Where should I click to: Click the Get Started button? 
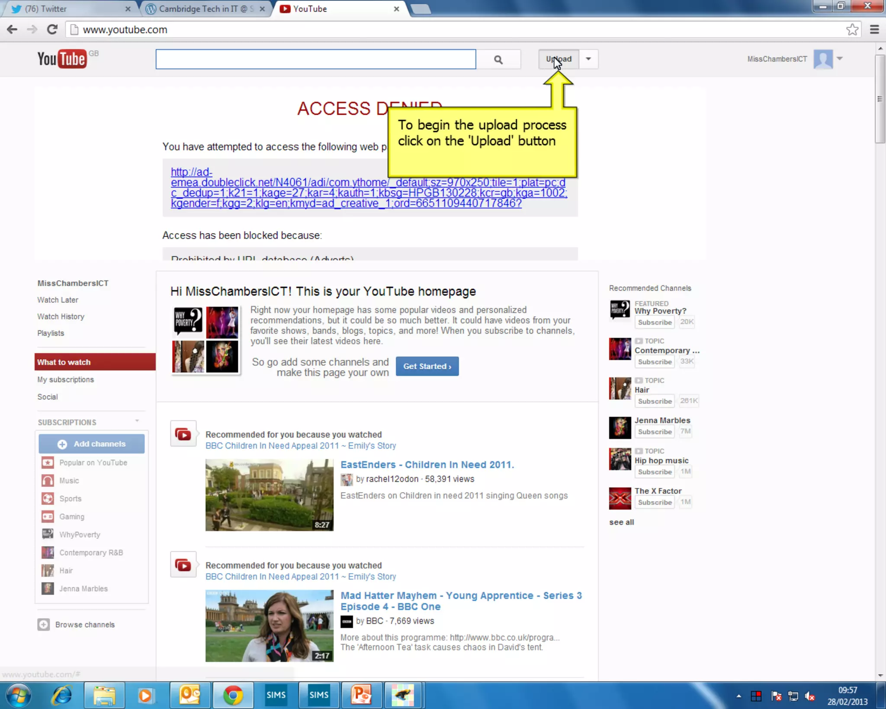click(x=427, y=366)
